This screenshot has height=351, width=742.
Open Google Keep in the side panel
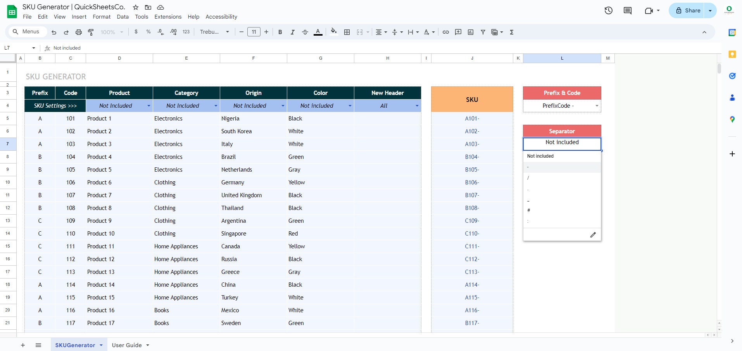tap(732, 54)
